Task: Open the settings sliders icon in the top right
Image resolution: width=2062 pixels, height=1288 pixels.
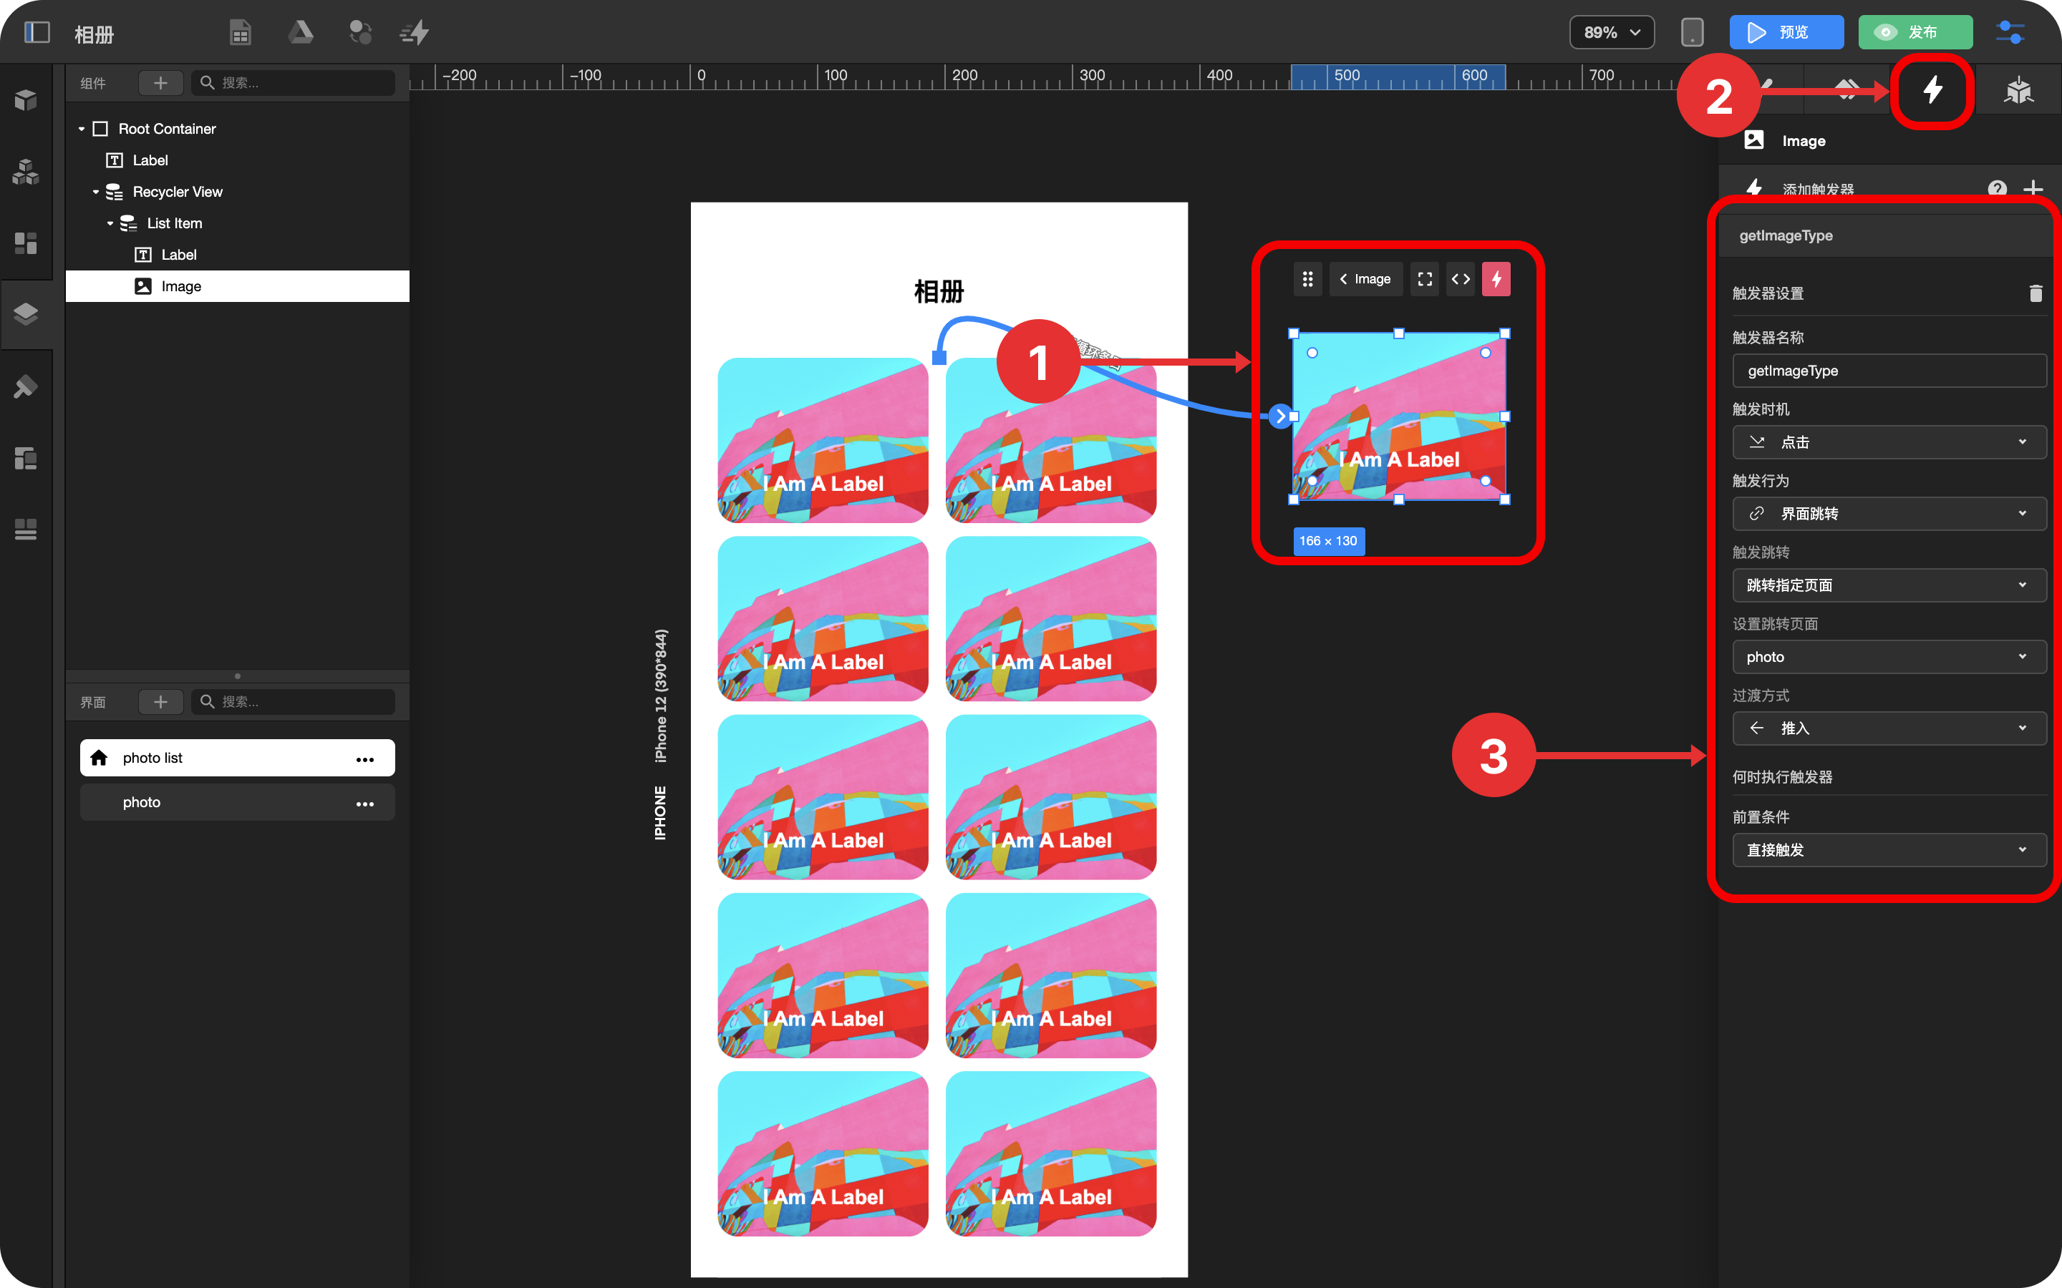Action: 2010,32
